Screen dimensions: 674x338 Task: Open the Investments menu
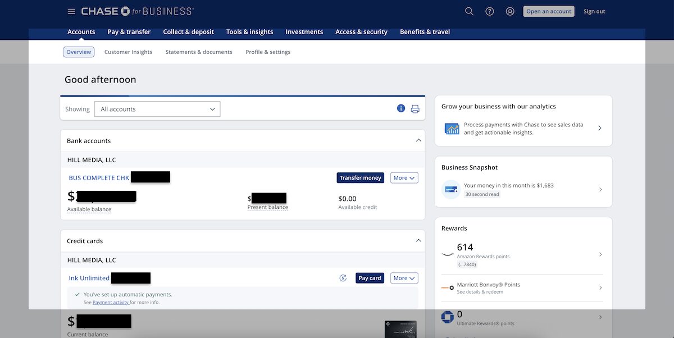(304, 32)
